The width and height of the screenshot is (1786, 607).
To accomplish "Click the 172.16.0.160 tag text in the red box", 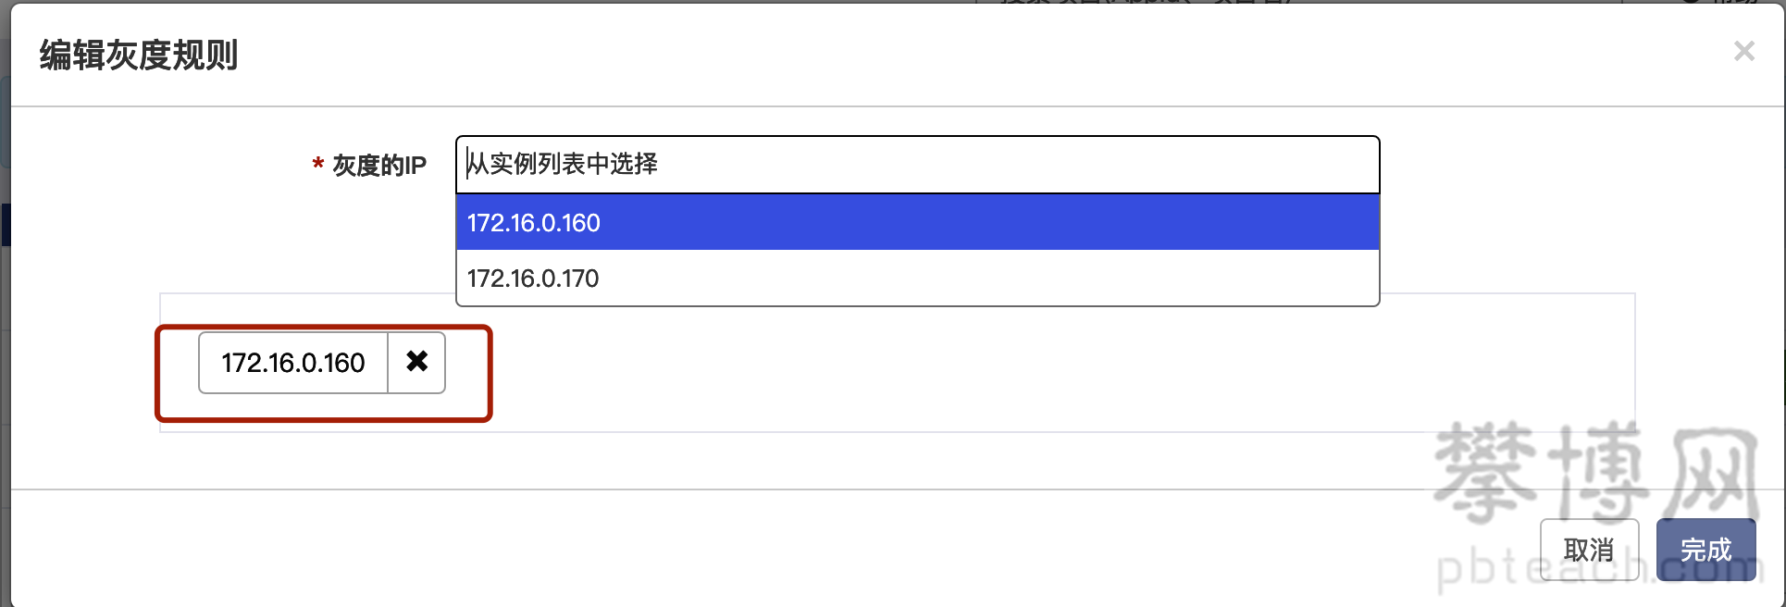I will 293,363.
